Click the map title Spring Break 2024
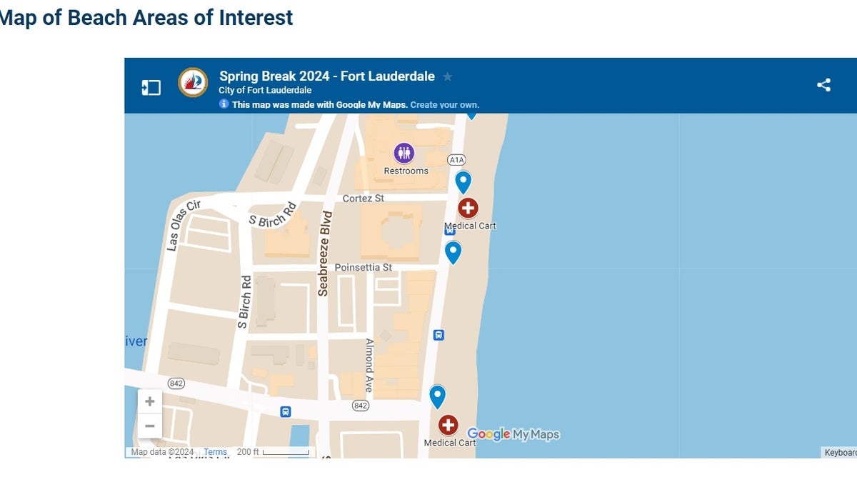This screenshot has height=482, width=857. (327, 76)
